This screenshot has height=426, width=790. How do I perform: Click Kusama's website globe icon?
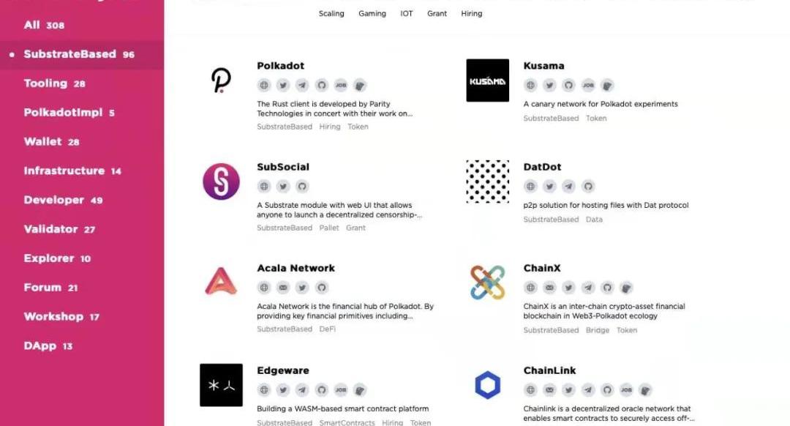click(x=531, y=86)
